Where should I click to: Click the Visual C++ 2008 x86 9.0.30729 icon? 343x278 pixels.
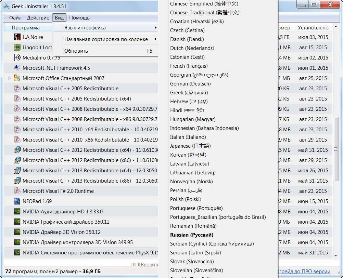point(17,119)
